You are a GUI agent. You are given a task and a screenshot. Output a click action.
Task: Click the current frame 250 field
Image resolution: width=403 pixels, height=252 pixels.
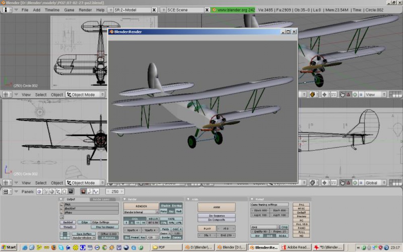click(x=115, y=192)
